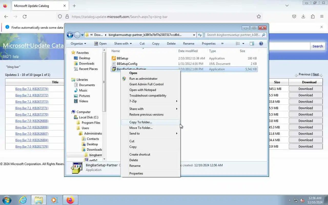Click Rename button in Explorer toolbar
This screenshot has height=205, width=328.
click(x=189, y=44)
